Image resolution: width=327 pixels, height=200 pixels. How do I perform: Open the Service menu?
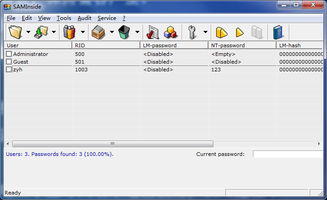107,18
